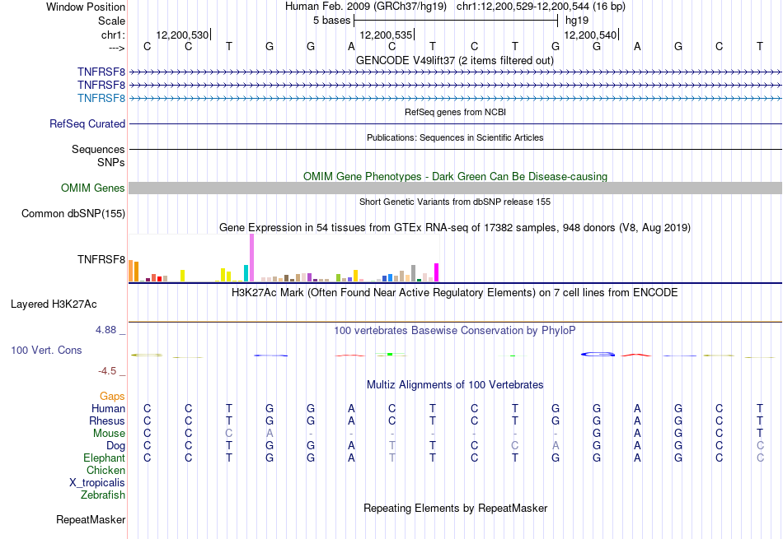783x539 pixels.
Task: Click the chr1: ruler label
Action: point(113,35)
